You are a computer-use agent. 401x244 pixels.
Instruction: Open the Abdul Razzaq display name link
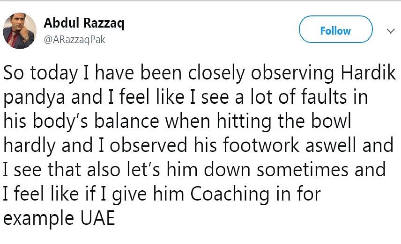click(84, 23)
